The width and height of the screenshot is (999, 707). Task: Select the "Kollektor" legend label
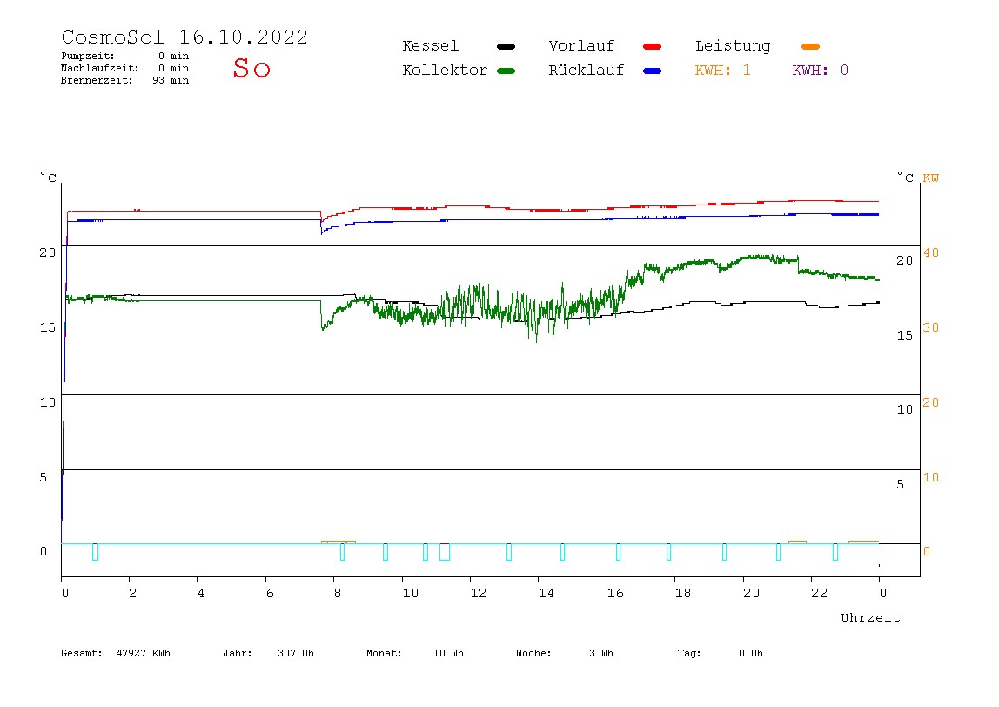444,71
